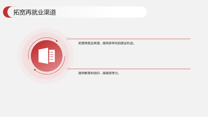
Task: Click the upper red horizontal divider line
Action: click(129, 39)
